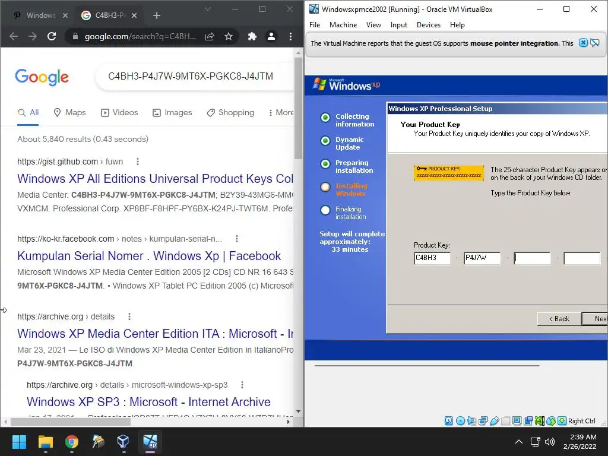Image resolution: width=608 pixels, height=456 pixels.
Task: Click the CPU/processor status icon in VirtualBox status bar
Action: click(539, 421)
